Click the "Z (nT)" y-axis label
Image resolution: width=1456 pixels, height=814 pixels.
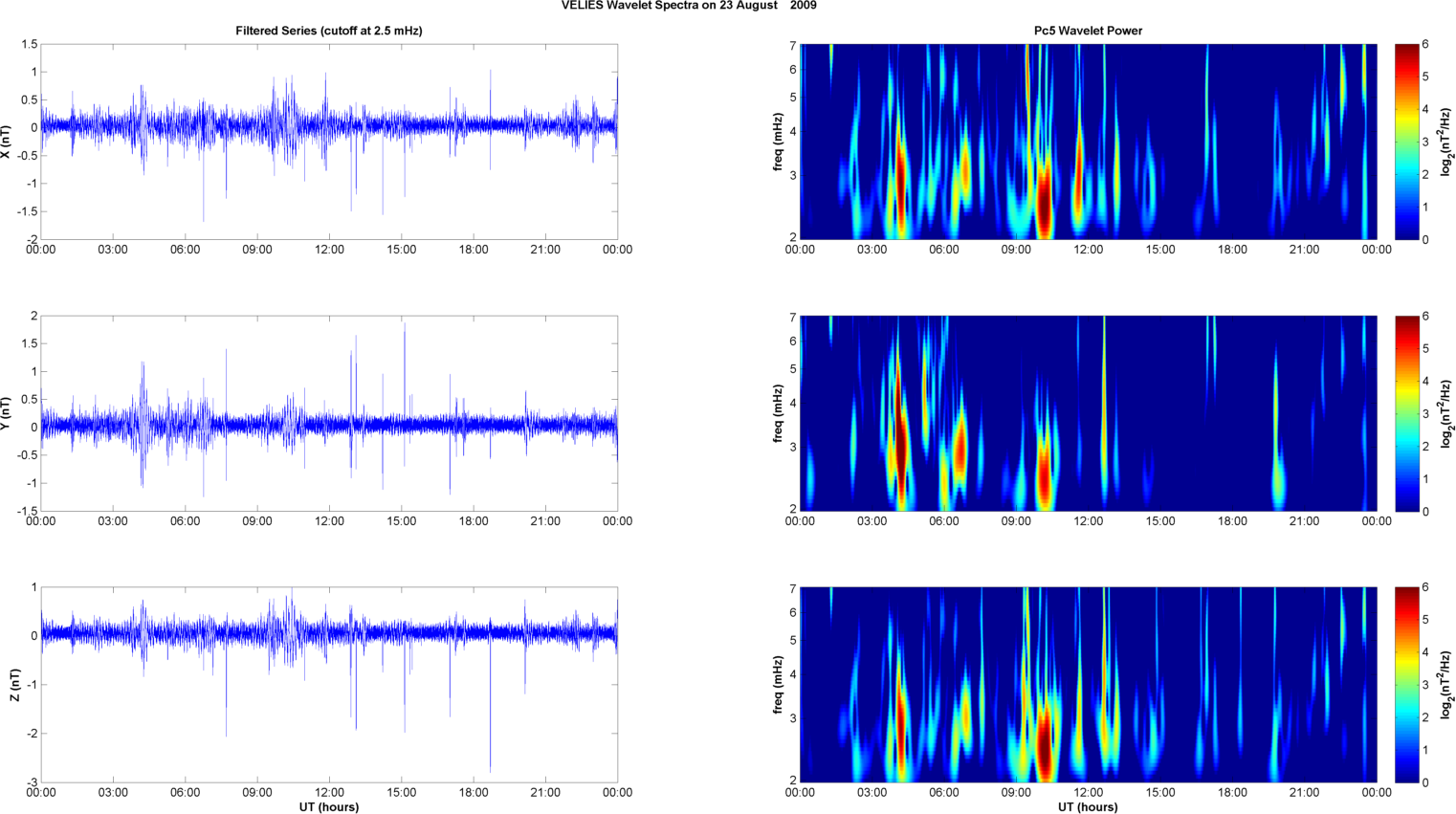(15, 685)
